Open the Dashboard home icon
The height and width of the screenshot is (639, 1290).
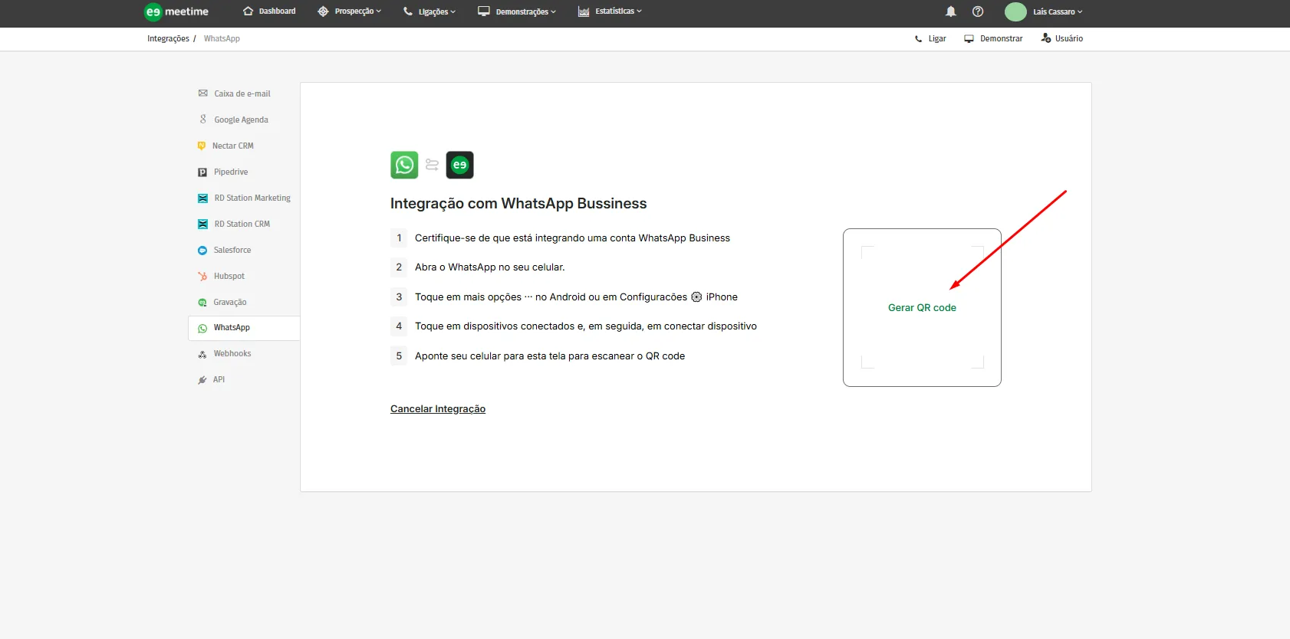tap(248, 11)
